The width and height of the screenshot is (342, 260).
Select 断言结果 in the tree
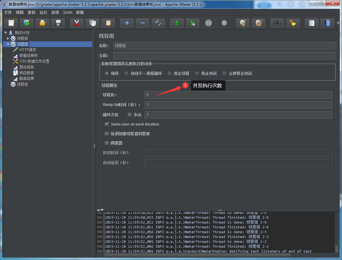[27, 78]
